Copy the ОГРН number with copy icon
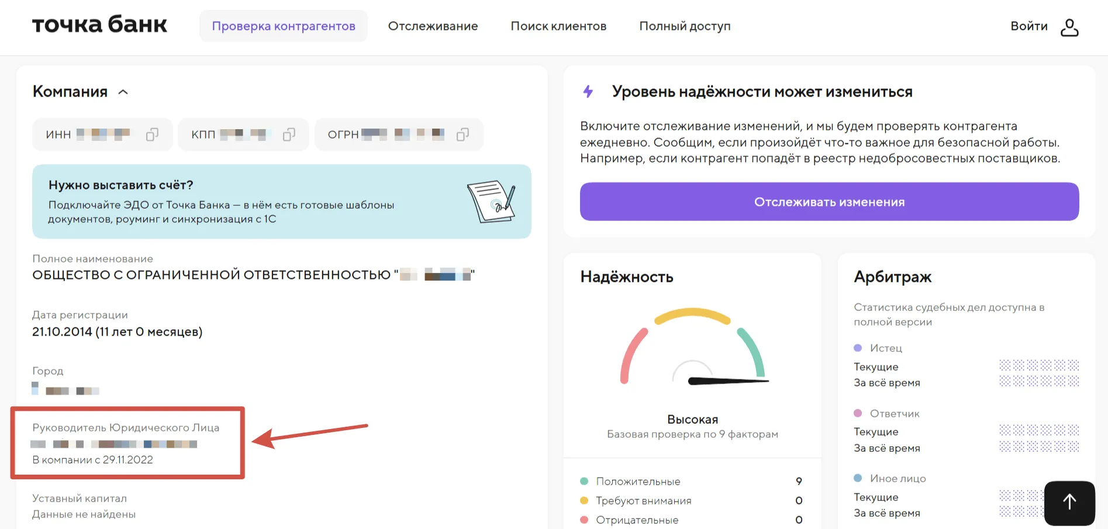This screenshot has width=1108, height=529. [x=462, y=134]
